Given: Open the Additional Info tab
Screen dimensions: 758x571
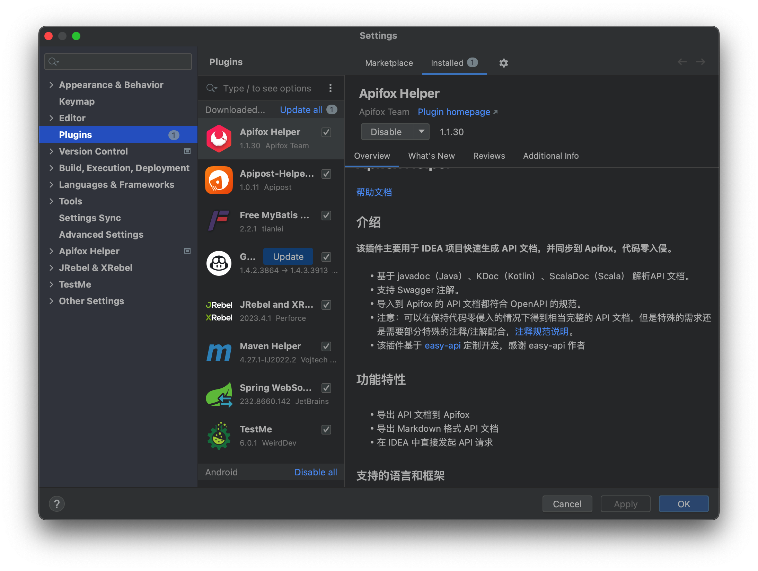Looking at the screenshot, I should click(551, 156).
